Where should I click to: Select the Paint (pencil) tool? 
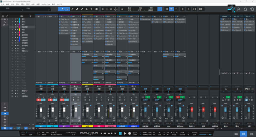pyautogui.click(x=72, y=9)
